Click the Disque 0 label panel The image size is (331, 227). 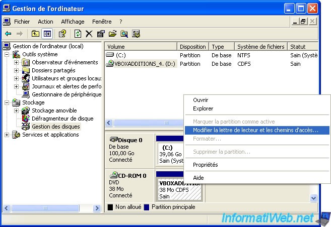coord(130,150)
